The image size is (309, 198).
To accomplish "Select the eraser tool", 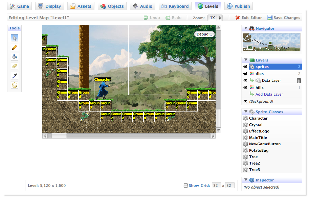I will tap(15, 66).
